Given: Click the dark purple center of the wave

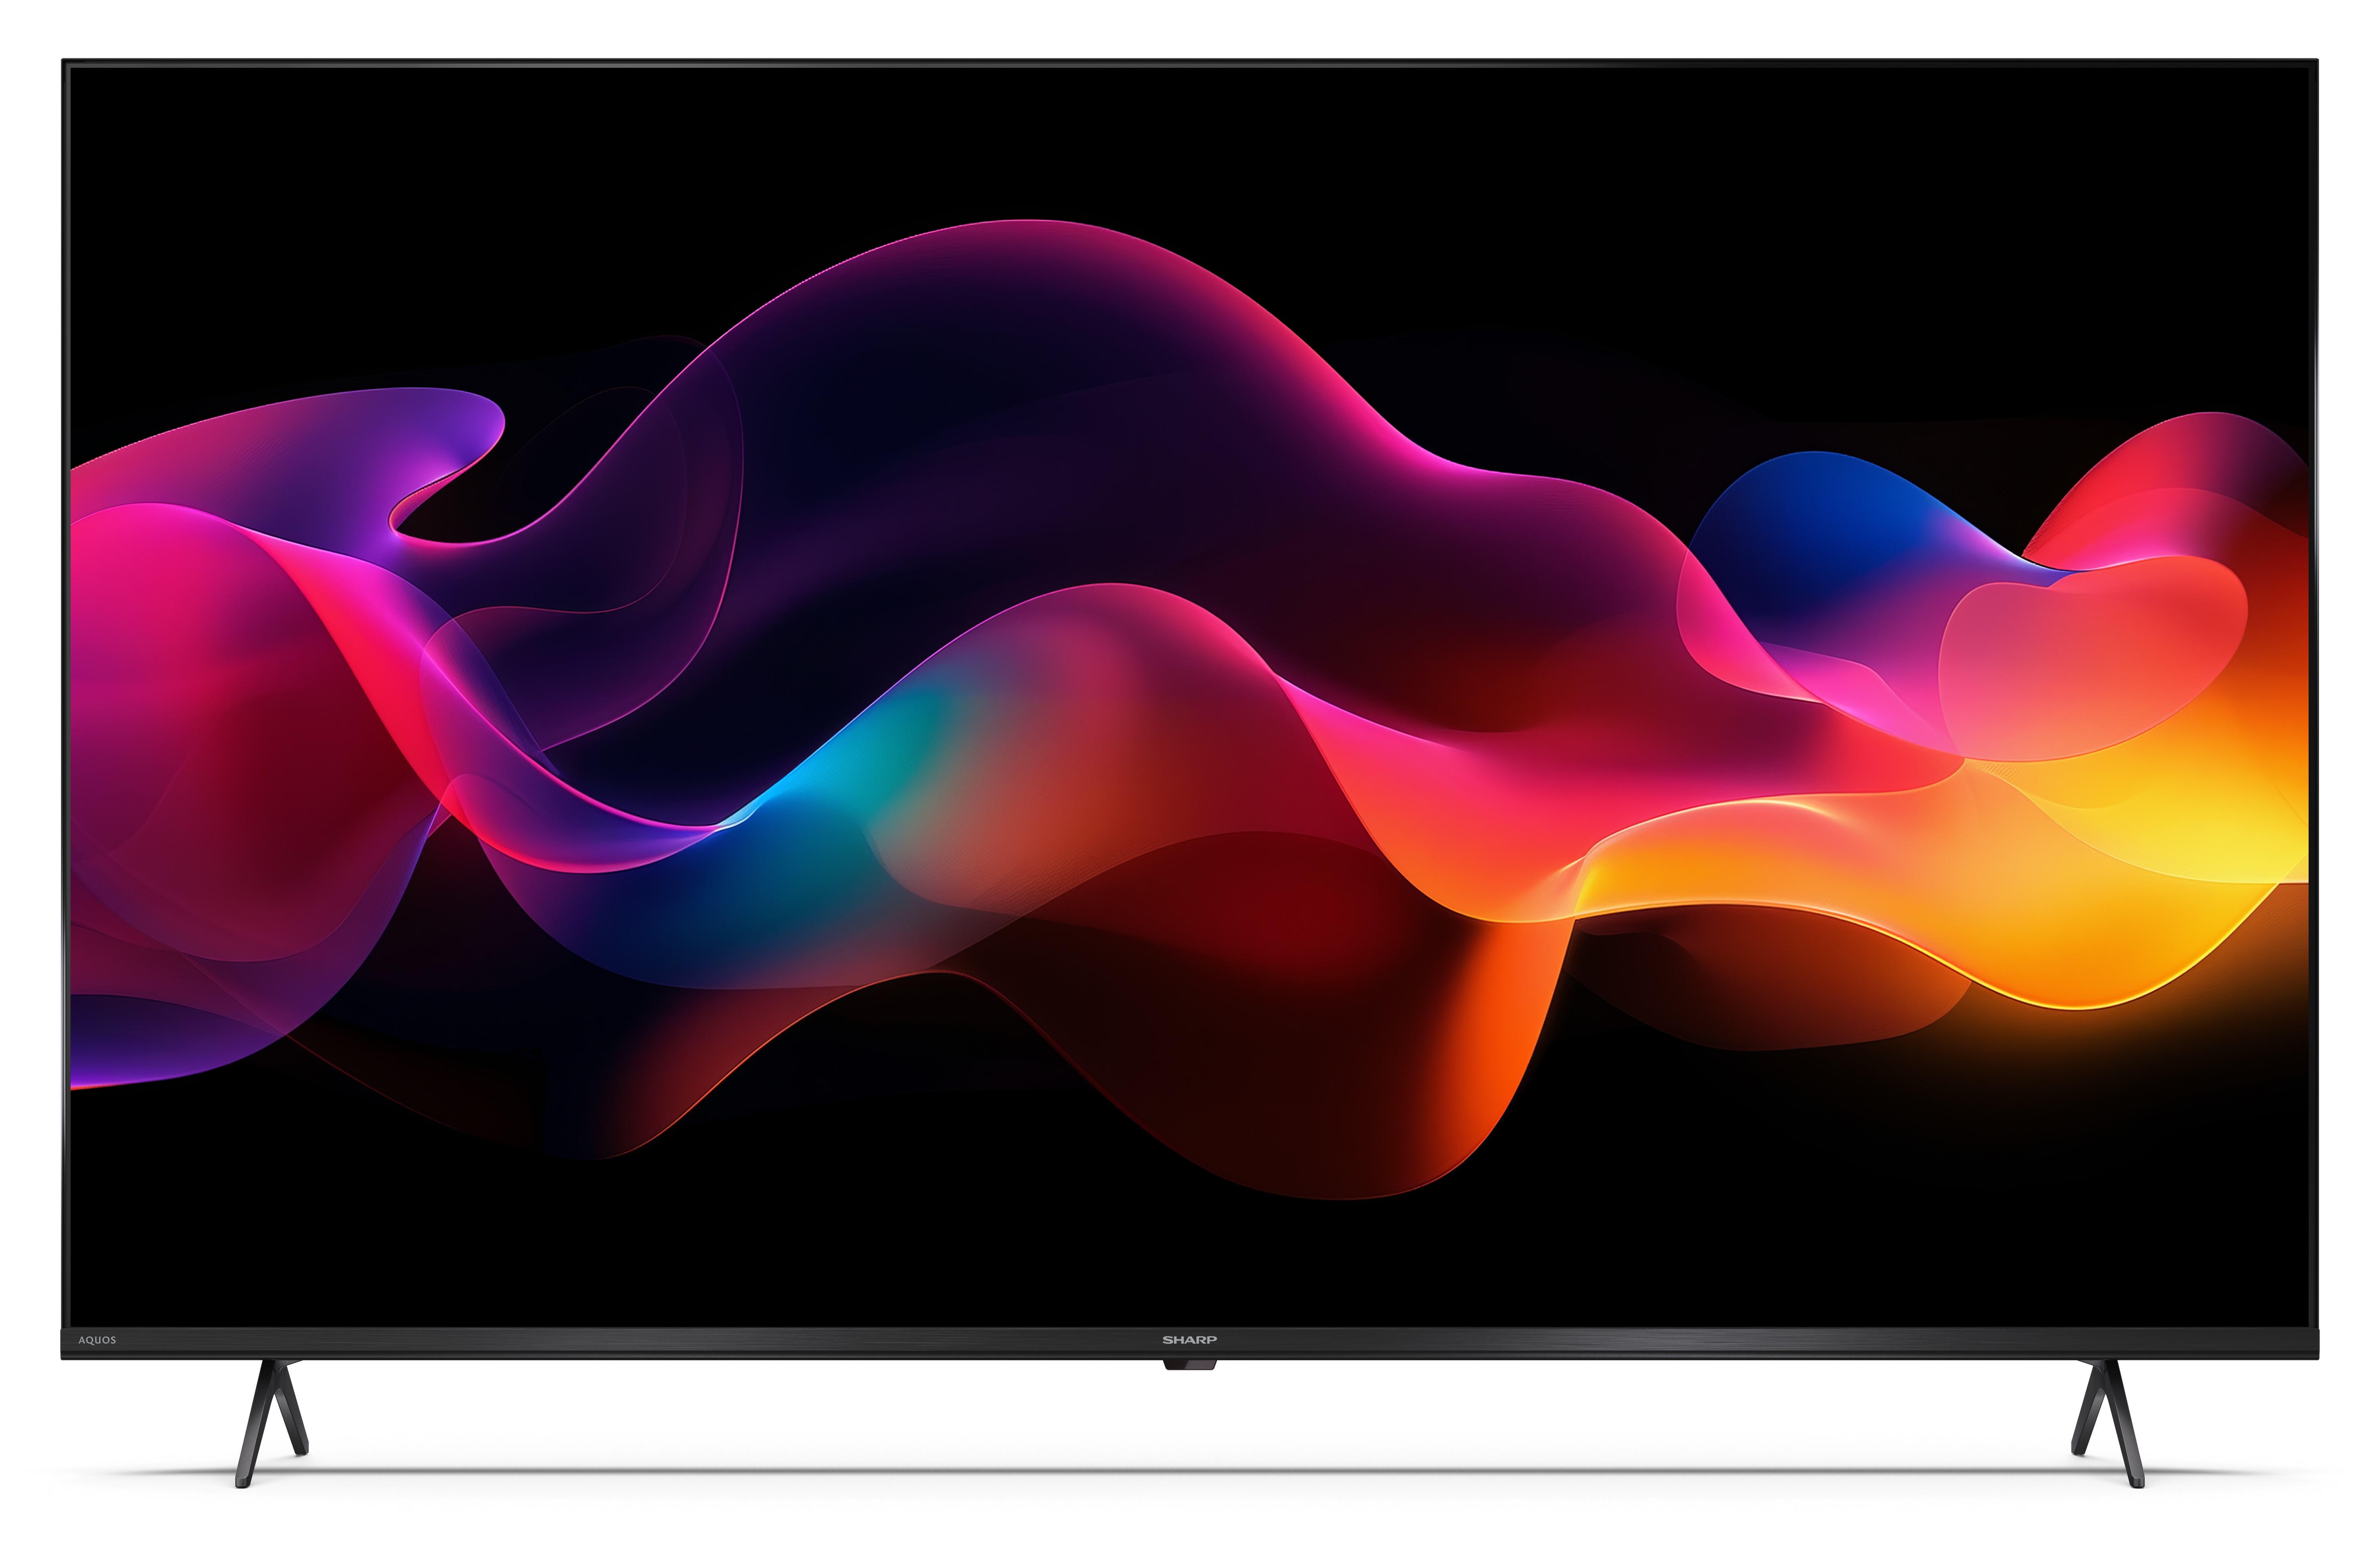Looking at the screenshot, I should click(x=1000, y=450).
